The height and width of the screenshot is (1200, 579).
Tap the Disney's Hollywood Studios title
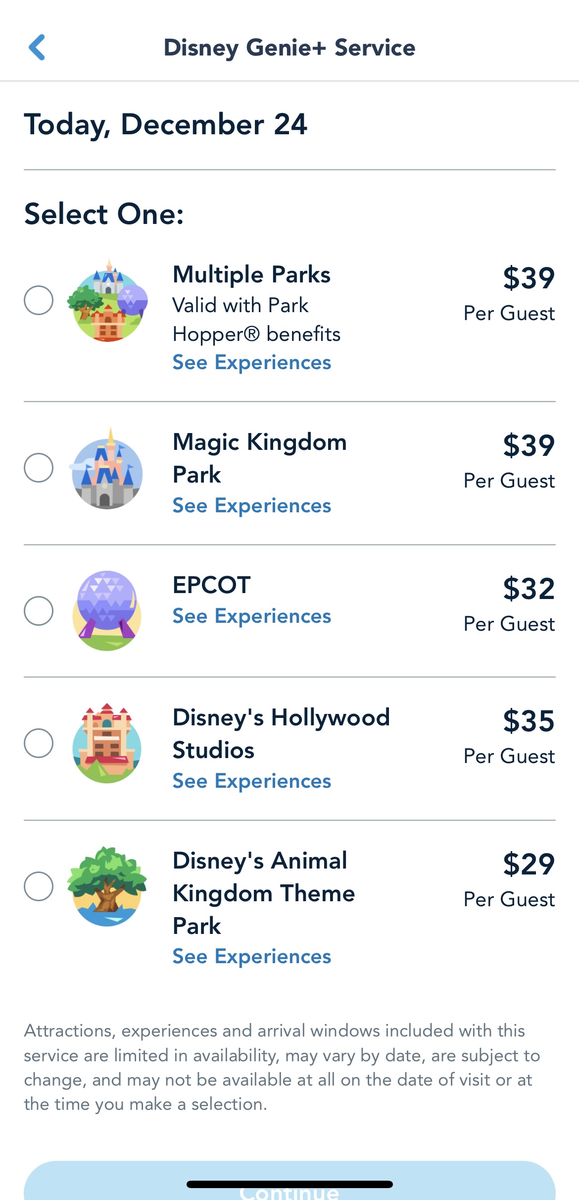pyautogui.click(x=281, y=733)
